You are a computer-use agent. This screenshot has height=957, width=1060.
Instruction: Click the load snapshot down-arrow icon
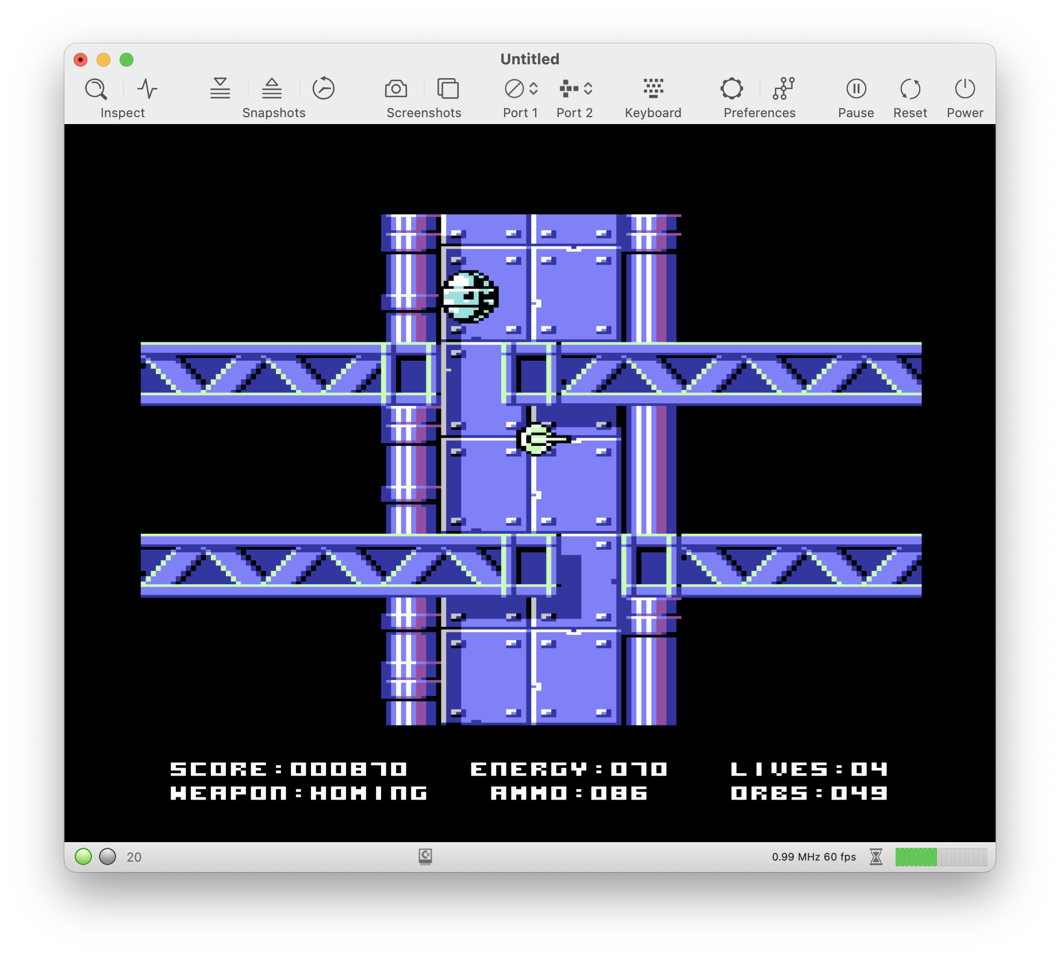pyautogui.click(x=220, y=88)
